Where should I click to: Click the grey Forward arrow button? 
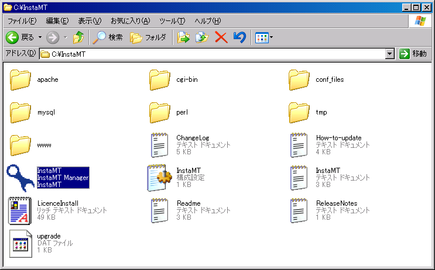(53, 37)
